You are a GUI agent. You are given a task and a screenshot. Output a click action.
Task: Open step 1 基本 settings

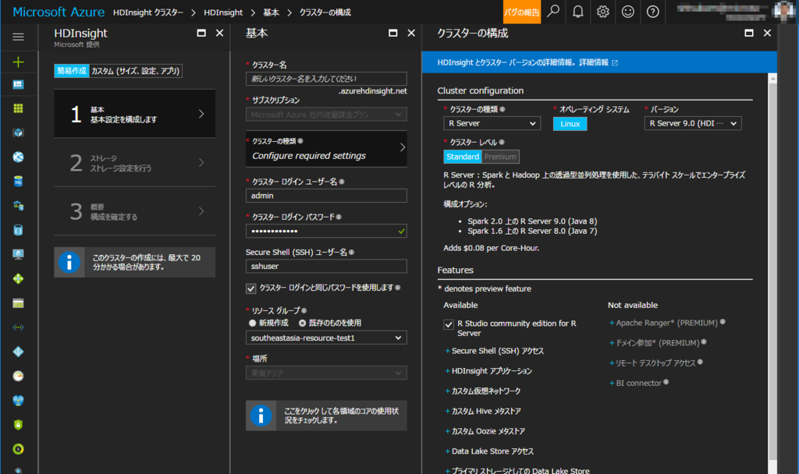pos(134,114)
